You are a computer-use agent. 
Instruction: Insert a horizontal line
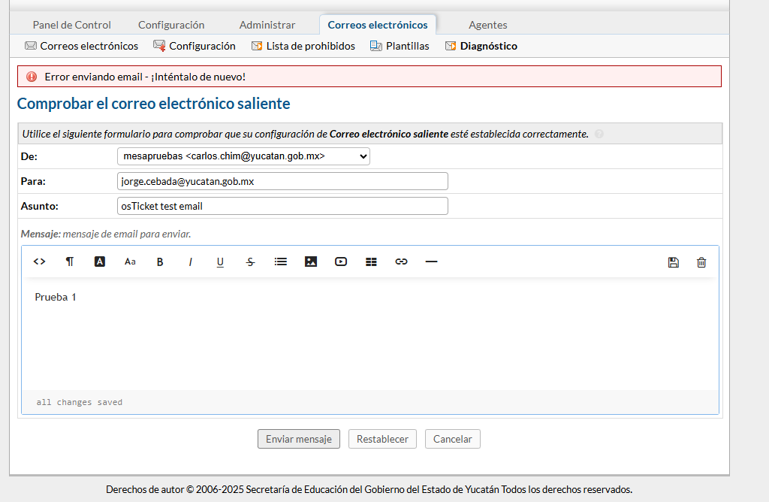pyautogui.click(x=431, y=262)
